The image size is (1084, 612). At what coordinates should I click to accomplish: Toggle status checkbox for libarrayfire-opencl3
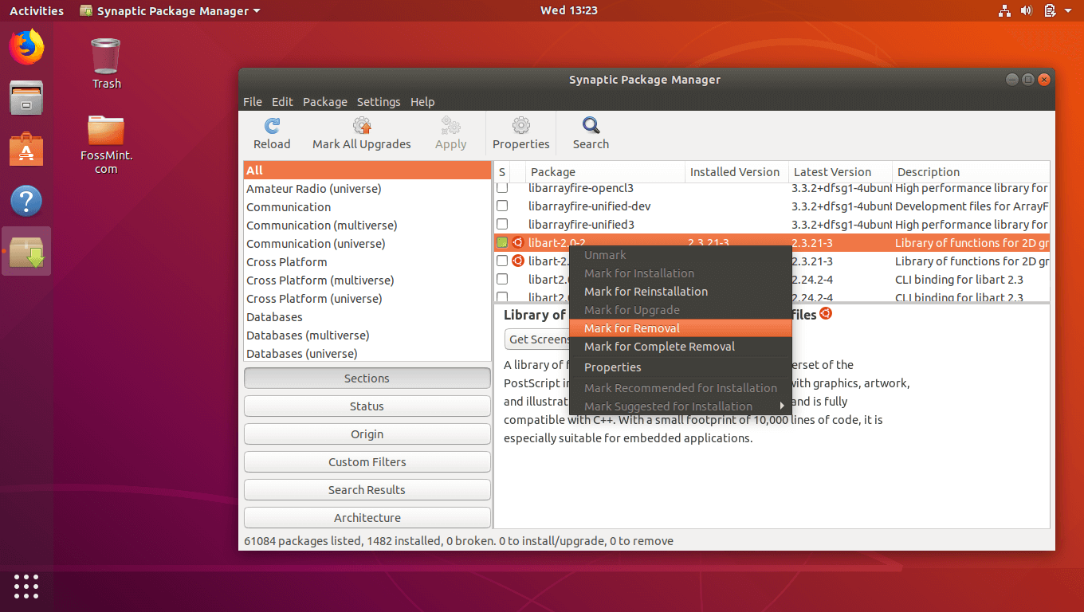point(502,188)
